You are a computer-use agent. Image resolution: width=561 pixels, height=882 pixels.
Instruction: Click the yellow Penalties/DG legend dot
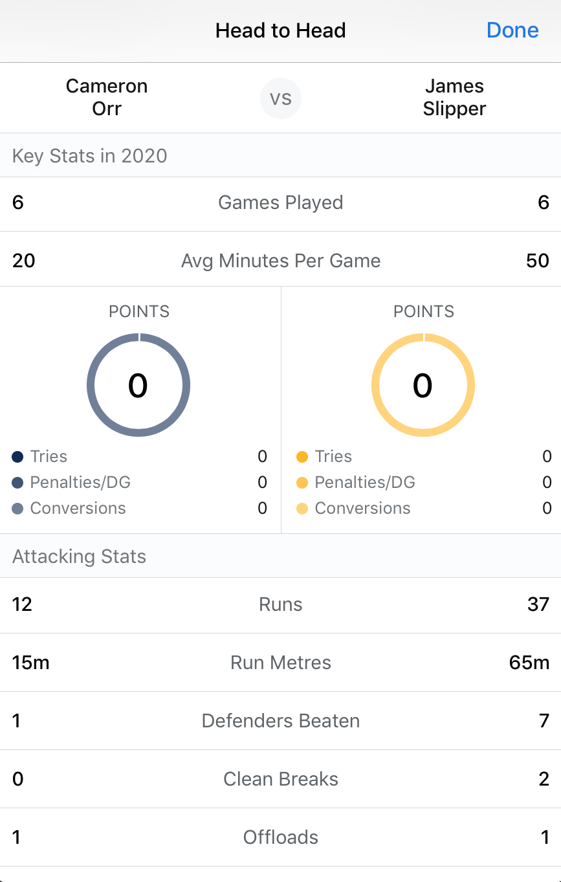302,483
